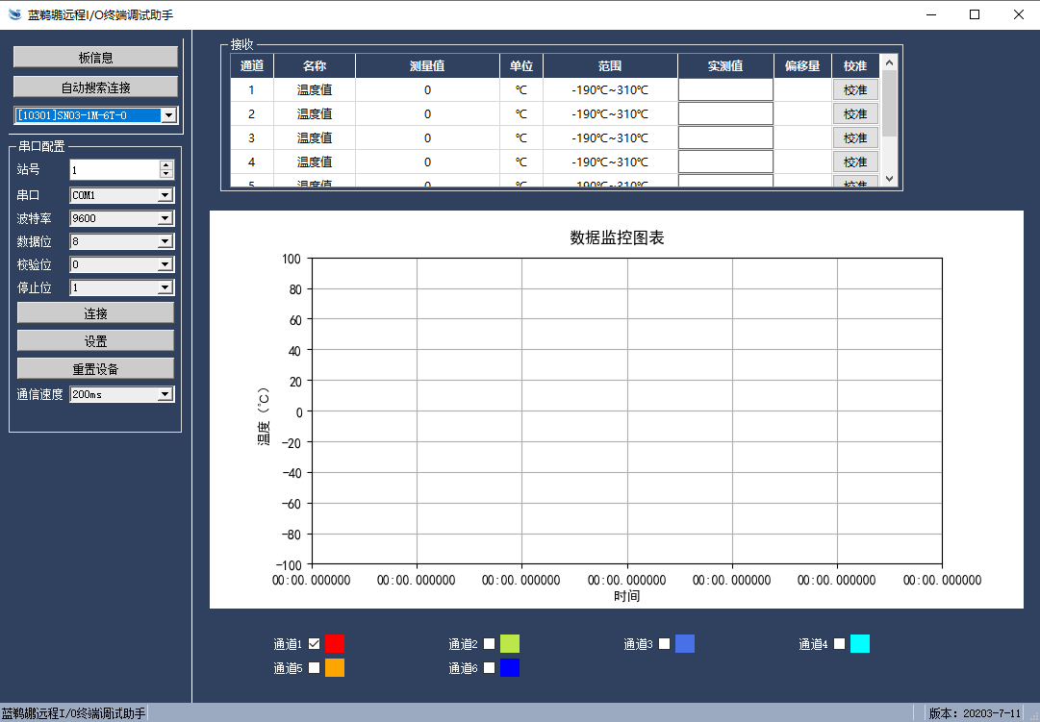Click the red 通道1 color swatch
This screenshot has width=1040, height=722.
coord(334,644)
